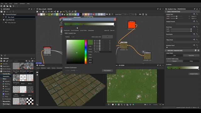The height and width of the screenshot is (113, 201).
Task: Toggle Output Size relative-to-parent icon
Action: tap(194, 14)
